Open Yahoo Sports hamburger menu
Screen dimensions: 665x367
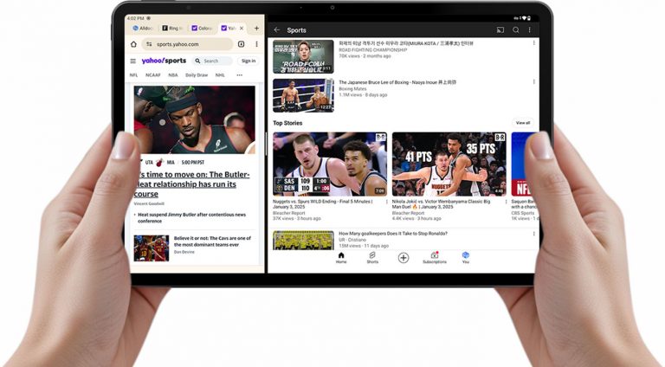(x=133, y=61)
